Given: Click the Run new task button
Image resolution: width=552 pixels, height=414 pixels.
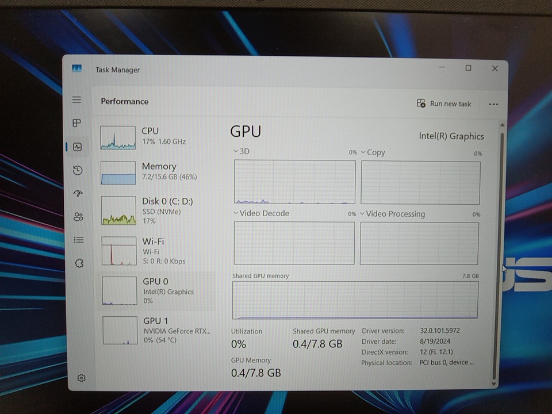Looking at the screenshot, I should point(444,103).
